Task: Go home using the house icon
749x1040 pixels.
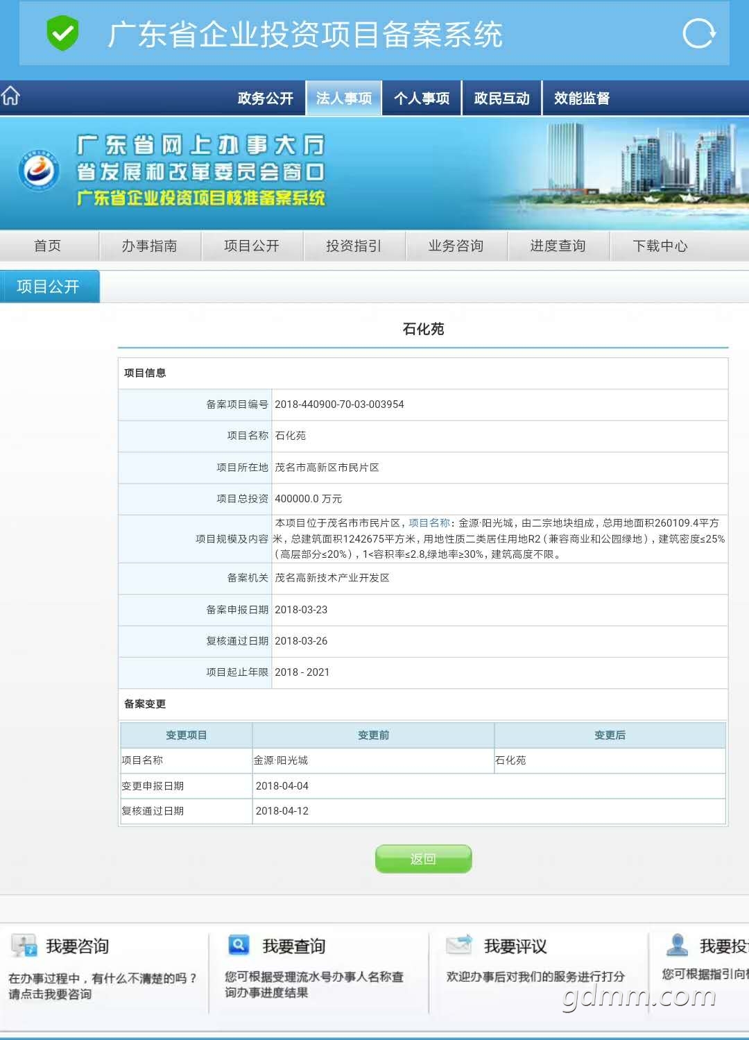Action: tap(10, 96)
